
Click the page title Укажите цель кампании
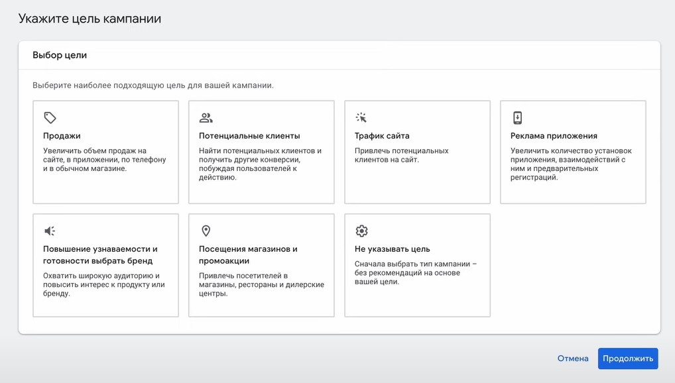click(x=90, y=18)
